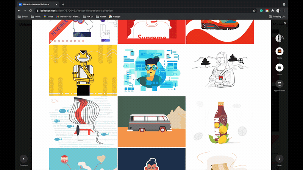The height and width of the screenshot is (170, 303).
Task: Open the yellow hat figure illustration
Action: [83, 70]
